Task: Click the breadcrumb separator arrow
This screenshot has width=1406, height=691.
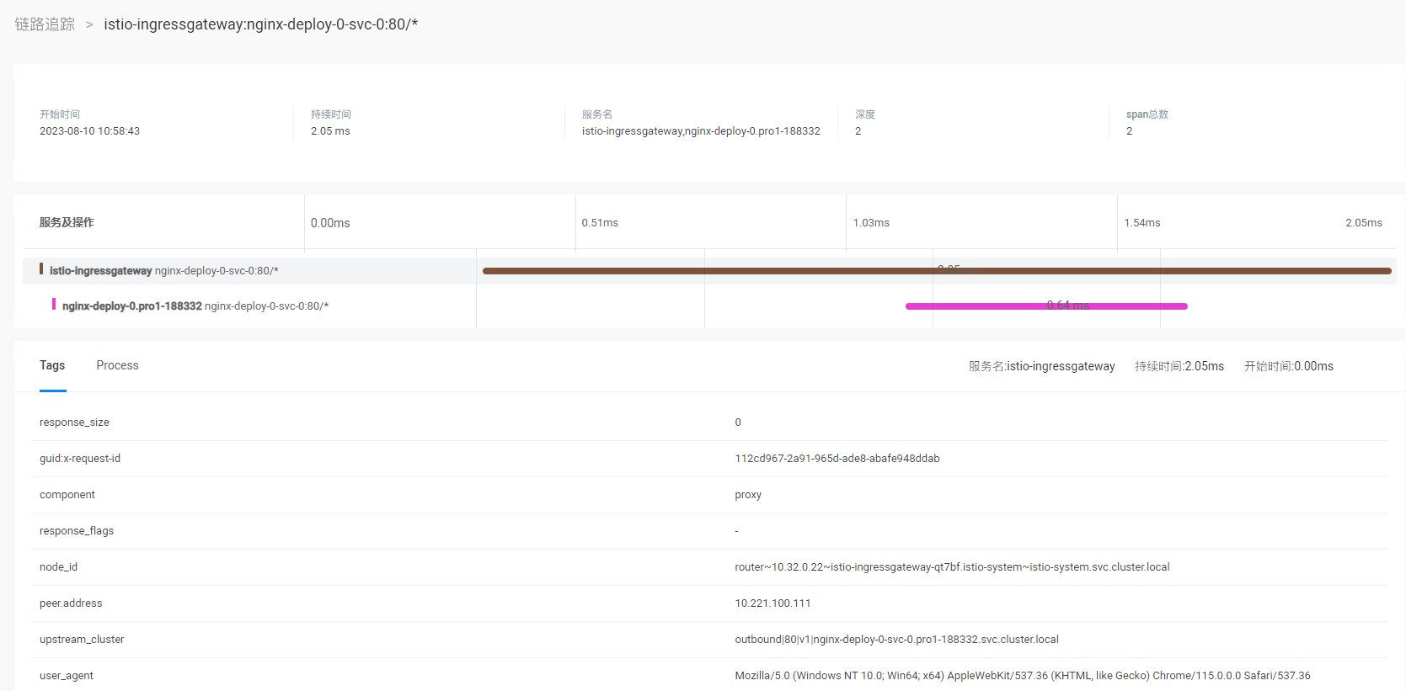Action: [x=89, y=25]
